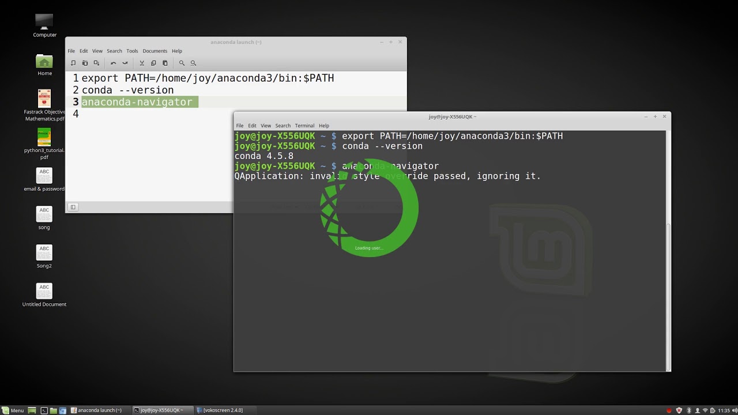Open the file manager panel launcher
Viewport: 738px width, 415px height.
[x=53, y=410]
